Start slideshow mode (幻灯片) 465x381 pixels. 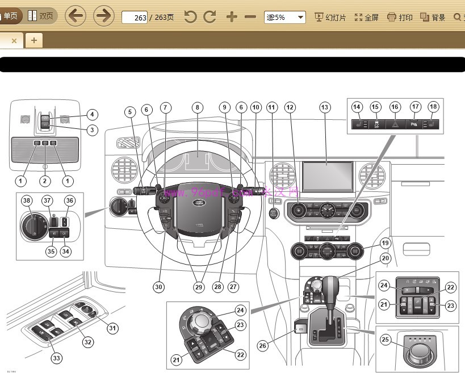[x=330, y=18]
